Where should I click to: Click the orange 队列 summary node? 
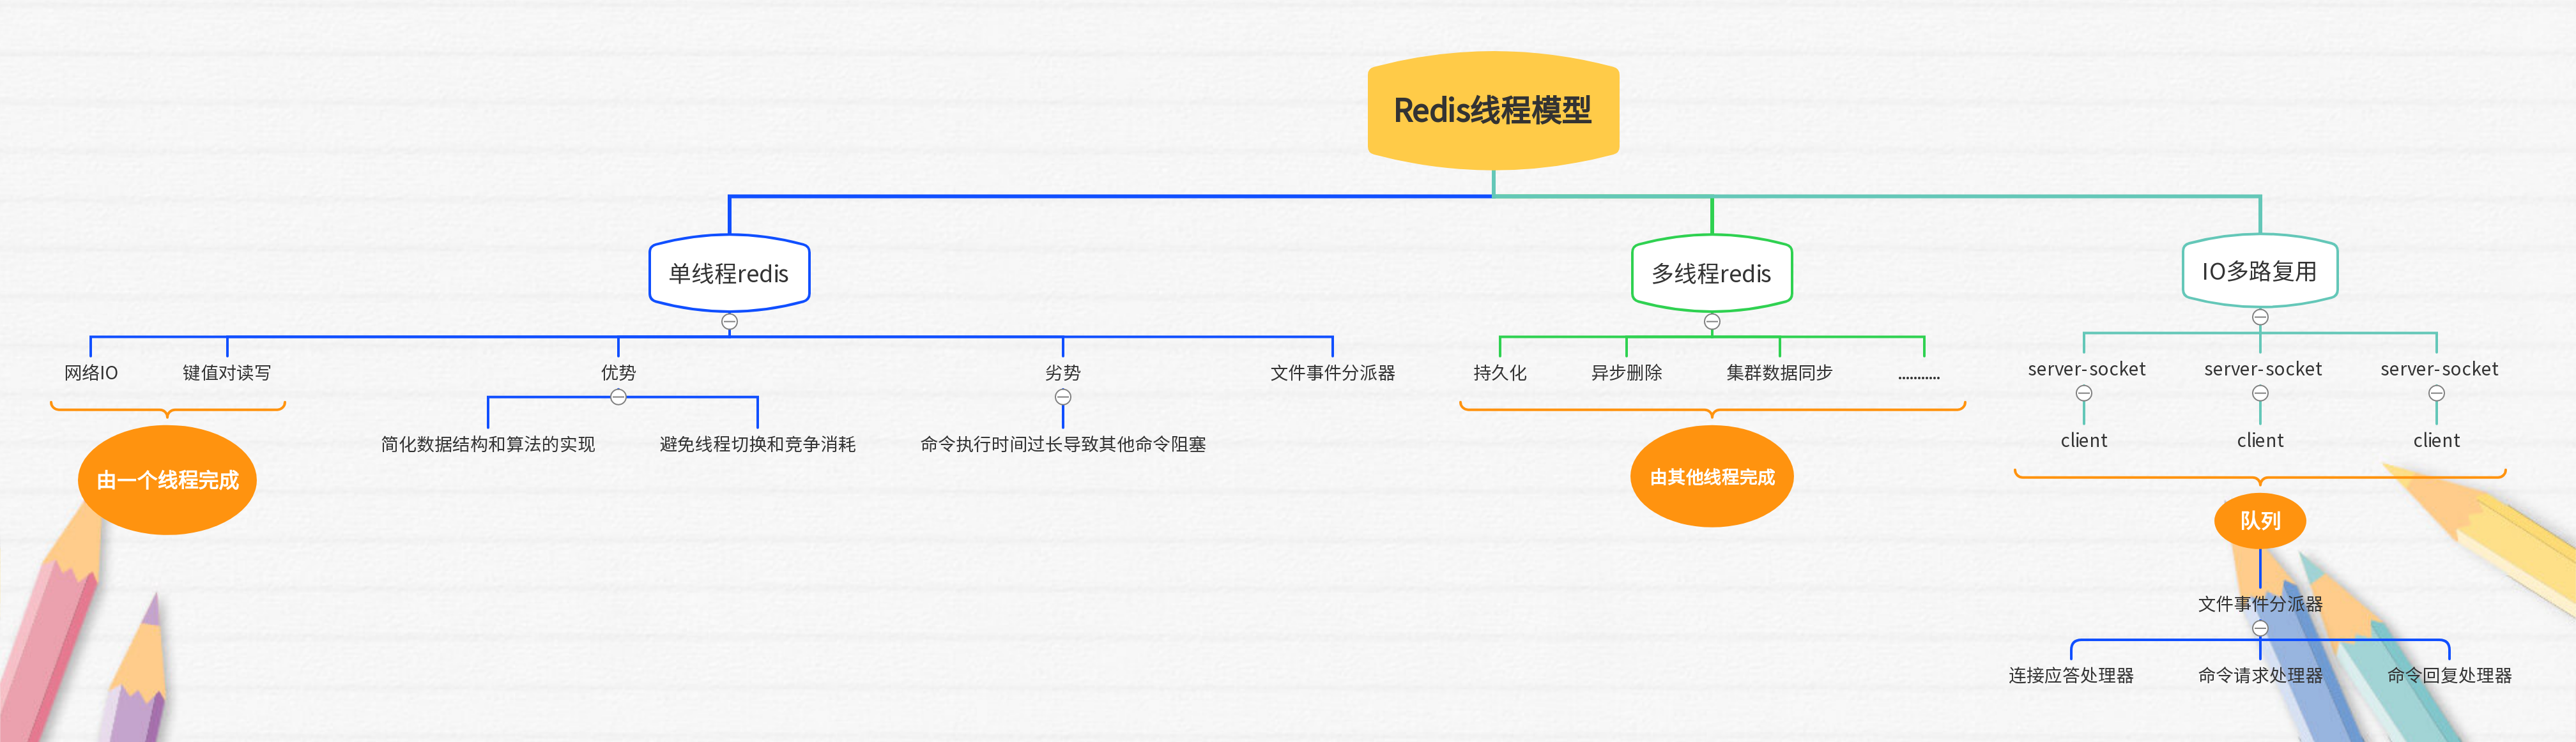pyautogui.click(x=2260, y=521)
